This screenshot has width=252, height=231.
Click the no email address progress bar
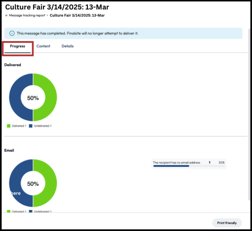pyautogui.click(x=171, y=166)
